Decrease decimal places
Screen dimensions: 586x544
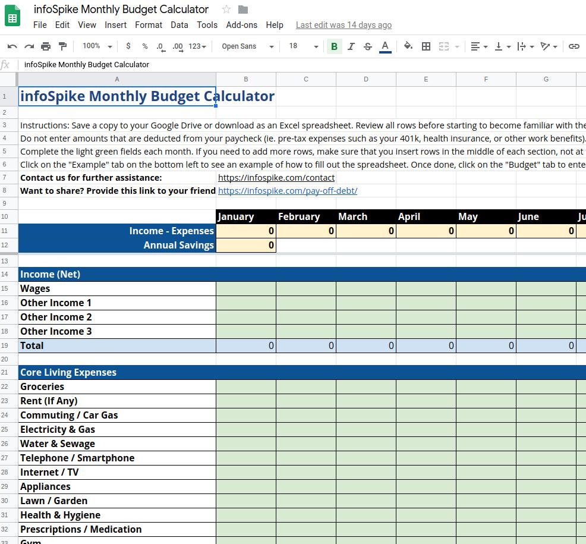click(160, 47)
